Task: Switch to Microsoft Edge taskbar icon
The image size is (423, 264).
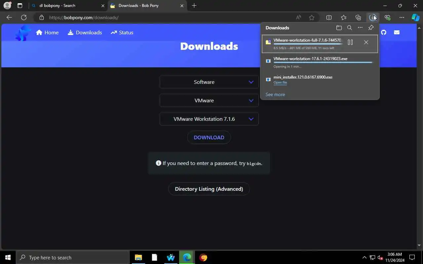Action: point(187,257)
